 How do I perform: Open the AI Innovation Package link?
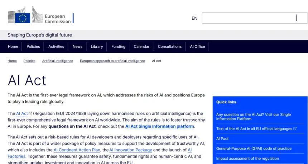tap(131, 150)
